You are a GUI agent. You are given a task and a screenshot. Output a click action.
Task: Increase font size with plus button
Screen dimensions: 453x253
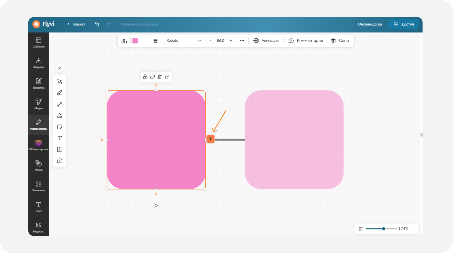point(231,41)
